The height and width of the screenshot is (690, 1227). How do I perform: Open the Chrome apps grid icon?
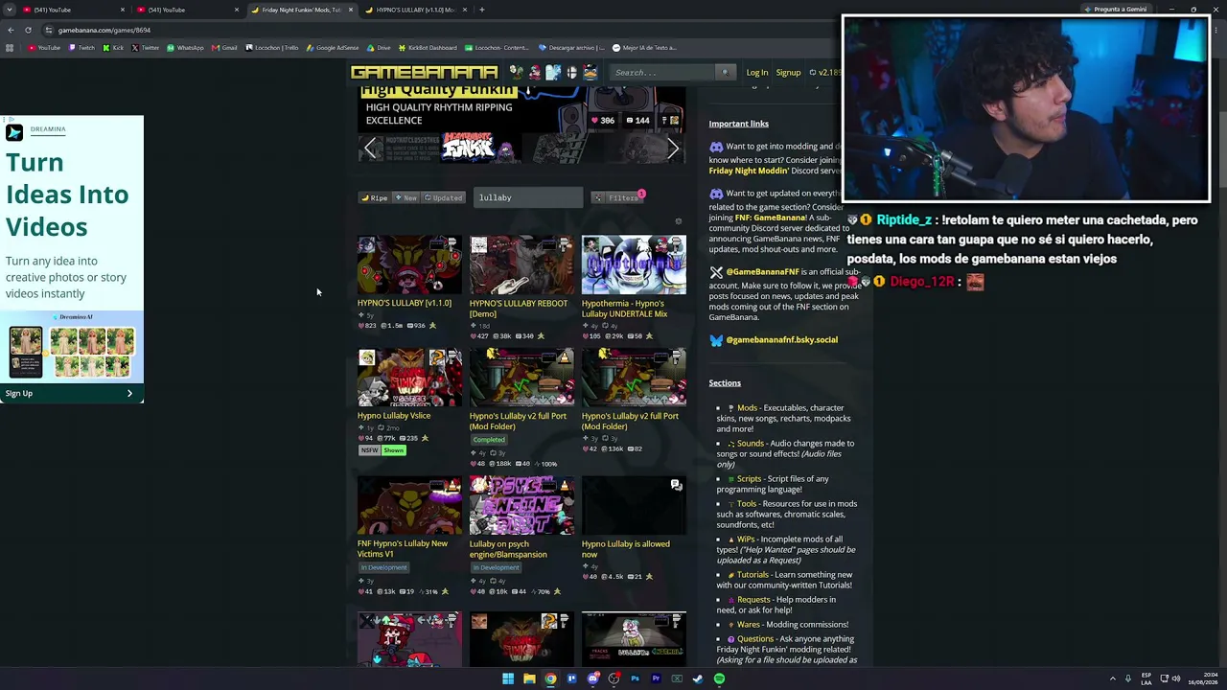click(10, 48)
